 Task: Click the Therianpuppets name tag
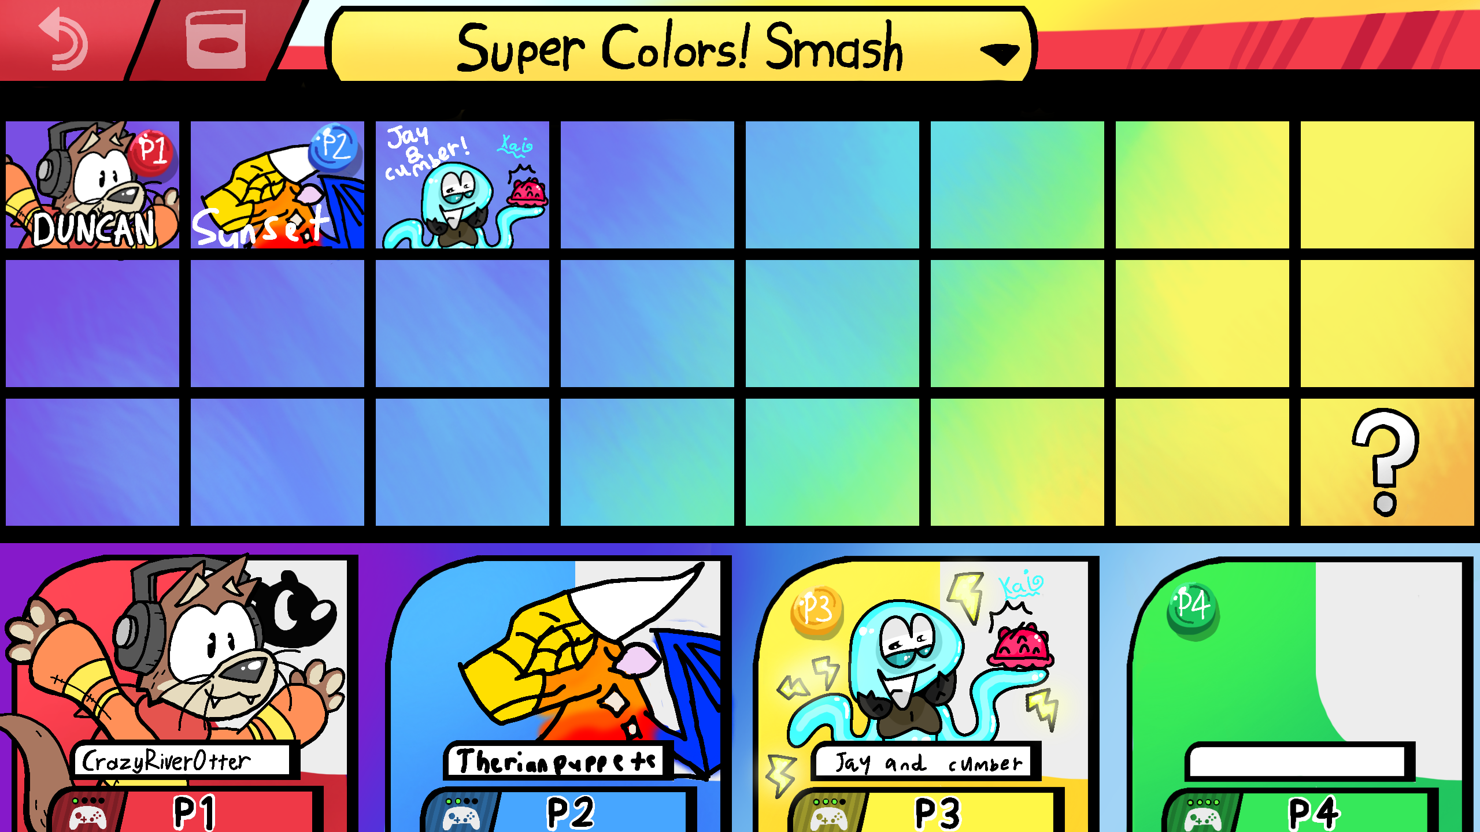(x=557, y=760)
